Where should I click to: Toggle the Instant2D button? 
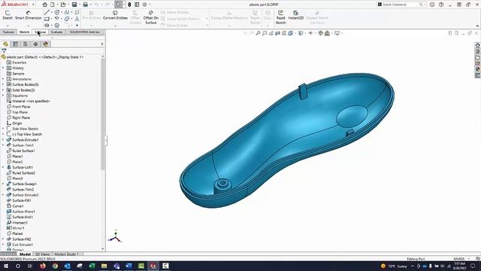(x=295, y=15)
